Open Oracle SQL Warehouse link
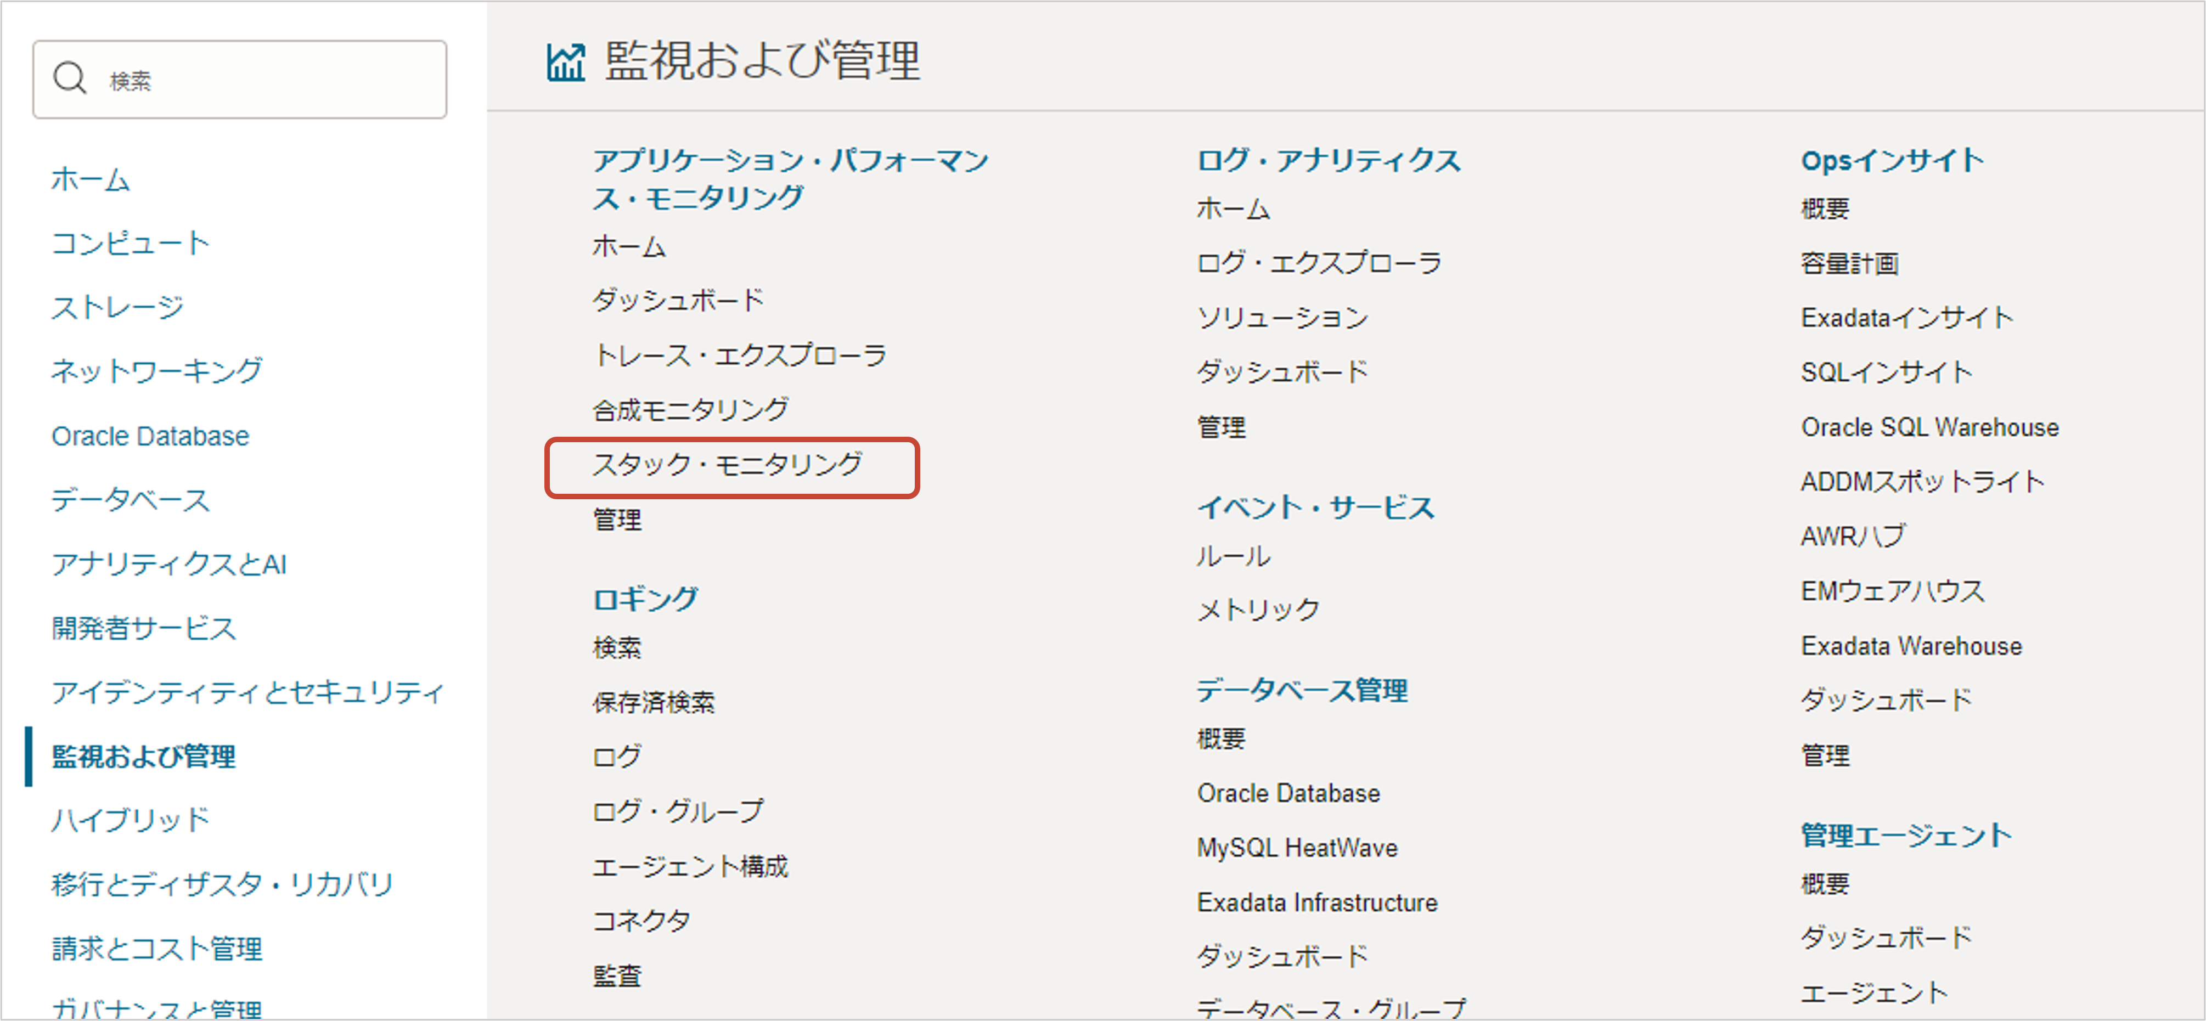Viewport: 2206px width, 1021px height. [x=1929, y=428]
